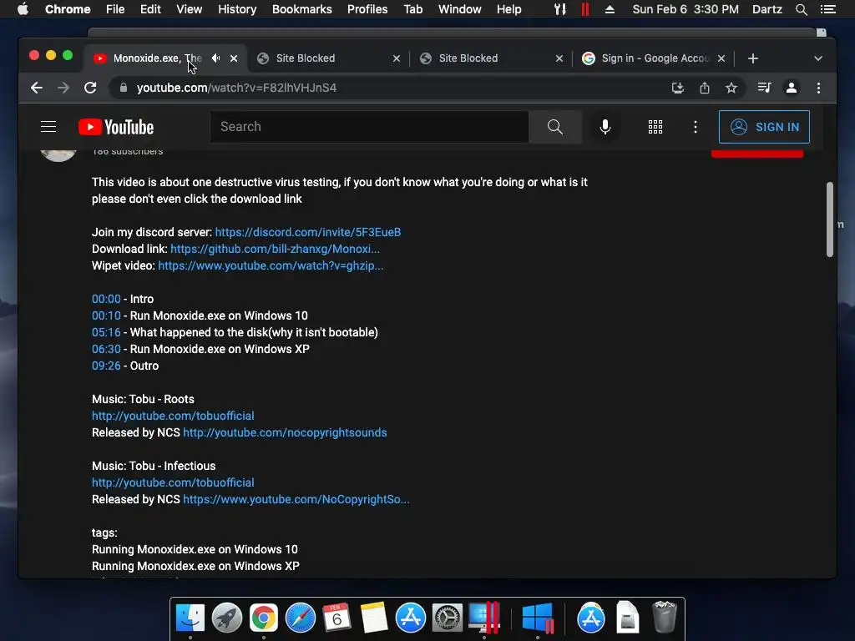
Task: Share this page using share icon
Action: [x=705, y=88]
